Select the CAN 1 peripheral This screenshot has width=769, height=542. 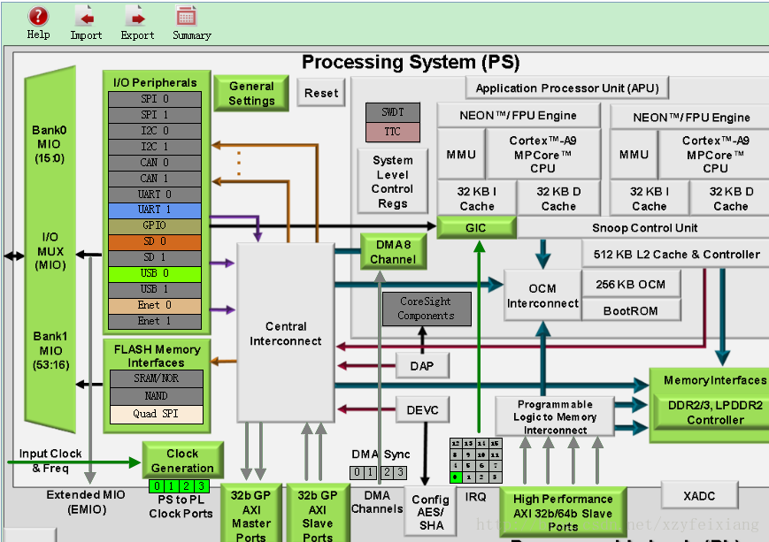[155, 179]
